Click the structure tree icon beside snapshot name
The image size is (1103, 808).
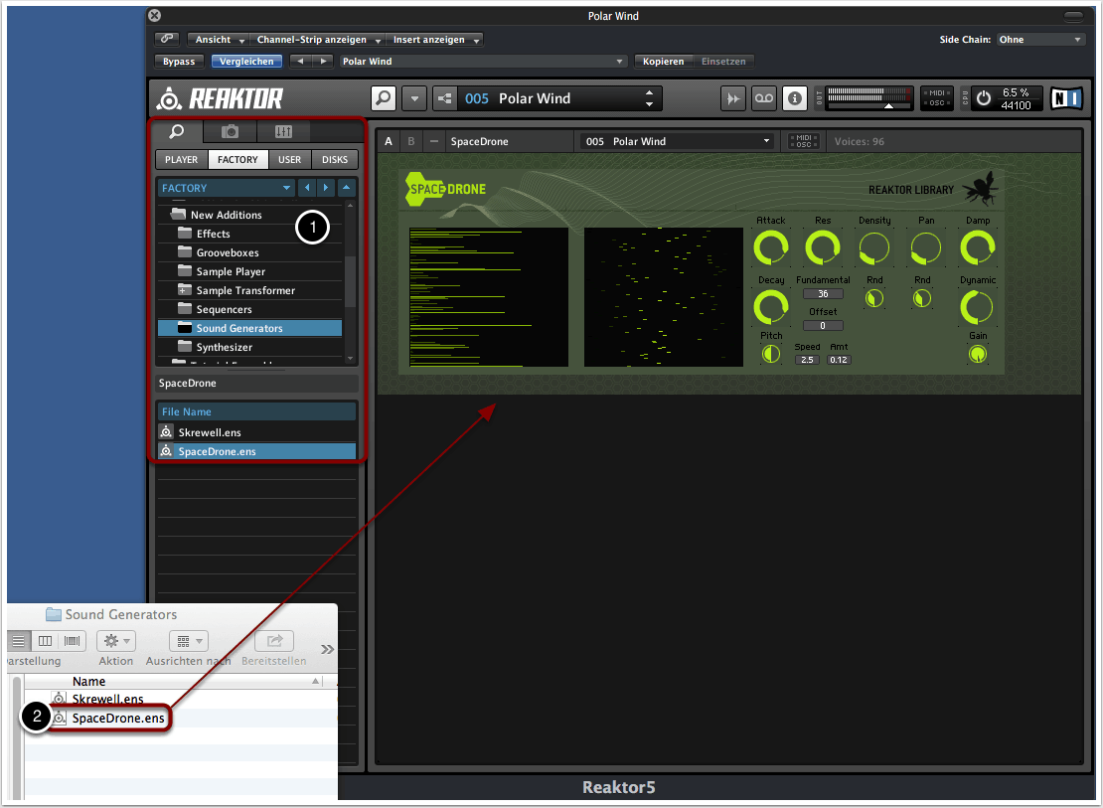[444, 98]
